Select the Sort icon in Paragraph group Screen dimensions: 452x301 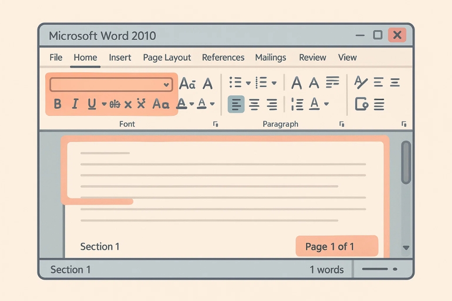[x=333, y=83]
